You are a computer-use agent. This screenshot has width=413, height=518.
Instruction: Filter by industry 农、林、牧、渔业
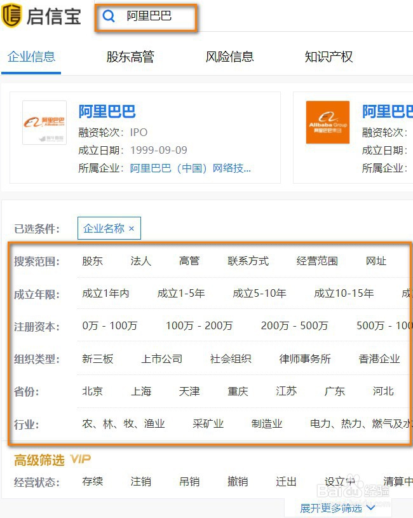pos(123,424)
